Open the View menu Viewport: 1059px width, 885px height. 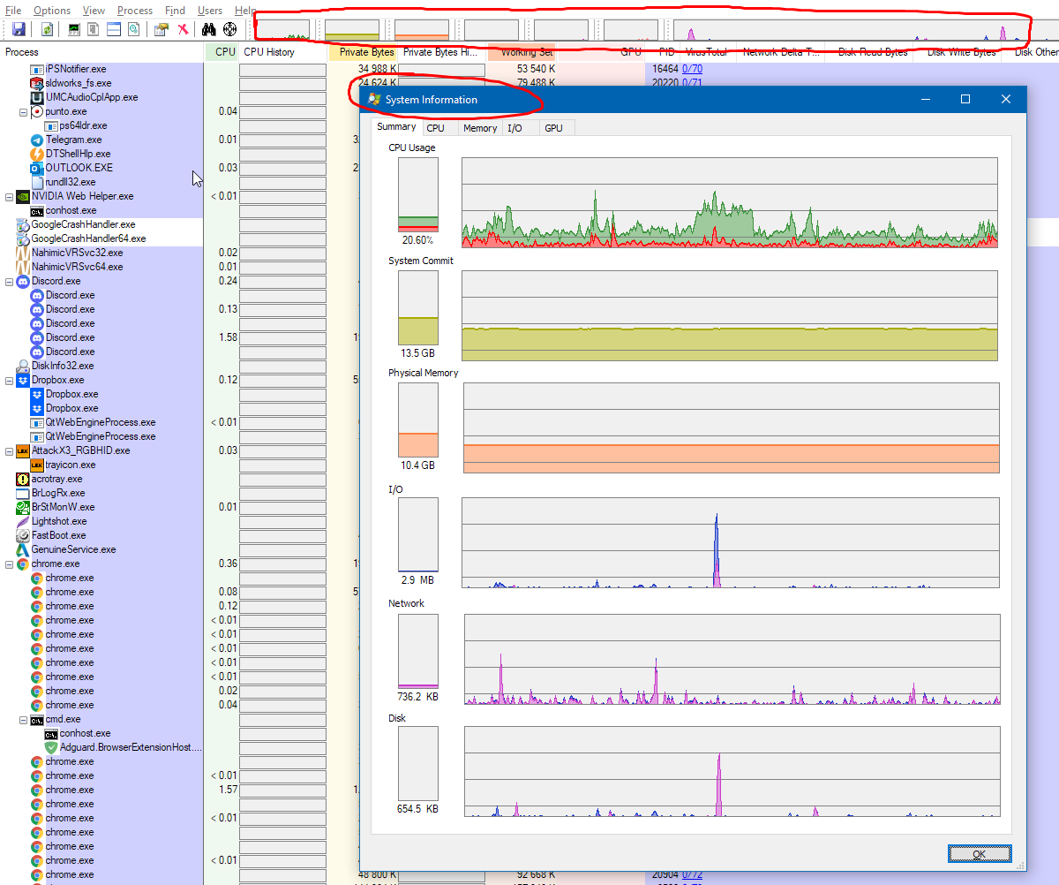point(94,11)
